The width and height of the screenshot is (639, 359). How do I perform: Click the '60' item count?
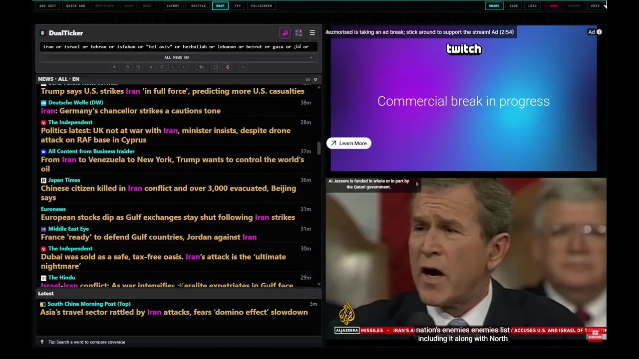pyautogui.click(x=308, y=79)
